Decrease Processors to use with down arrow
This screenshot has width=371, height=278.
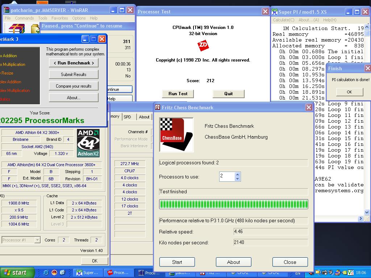tap(238, 179)
